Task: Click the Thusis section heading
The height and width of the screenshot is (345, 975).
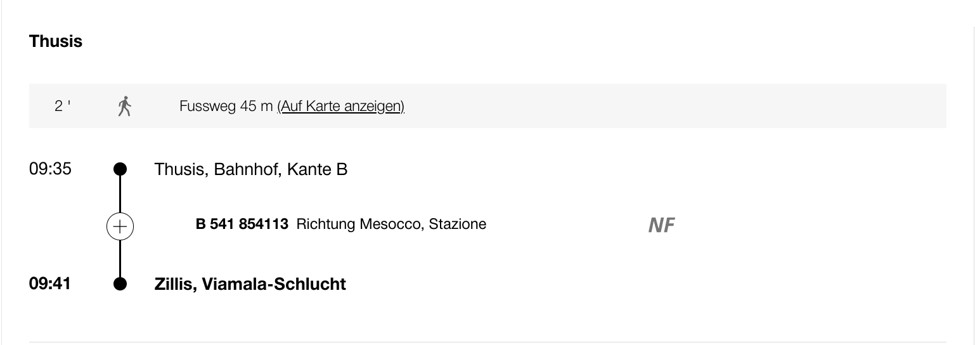Action: (x=56, y=41)
